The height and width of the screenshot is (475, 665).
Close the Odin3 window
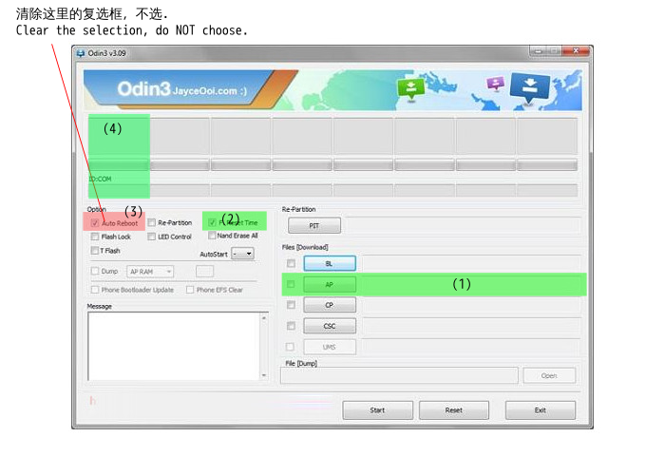click(576, 51)
